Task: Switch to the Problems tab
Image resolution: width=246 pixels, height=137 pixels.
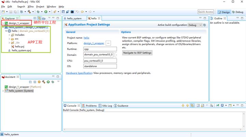Action: click(x=90, y=106)
